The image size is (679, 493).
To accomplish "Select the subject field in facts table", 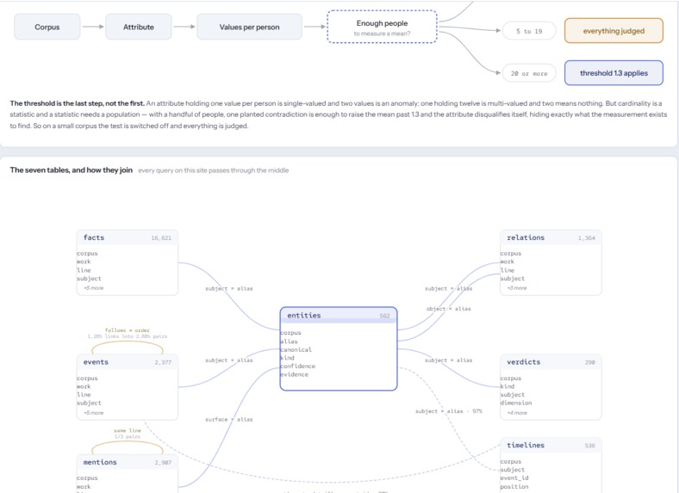I will pos(89,279).
